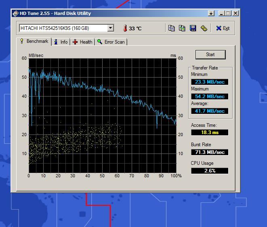Image resolution: width=267 pixels, height=227 pixels.
Task: Click the HD Tune title bar icon
Action: 15,13
